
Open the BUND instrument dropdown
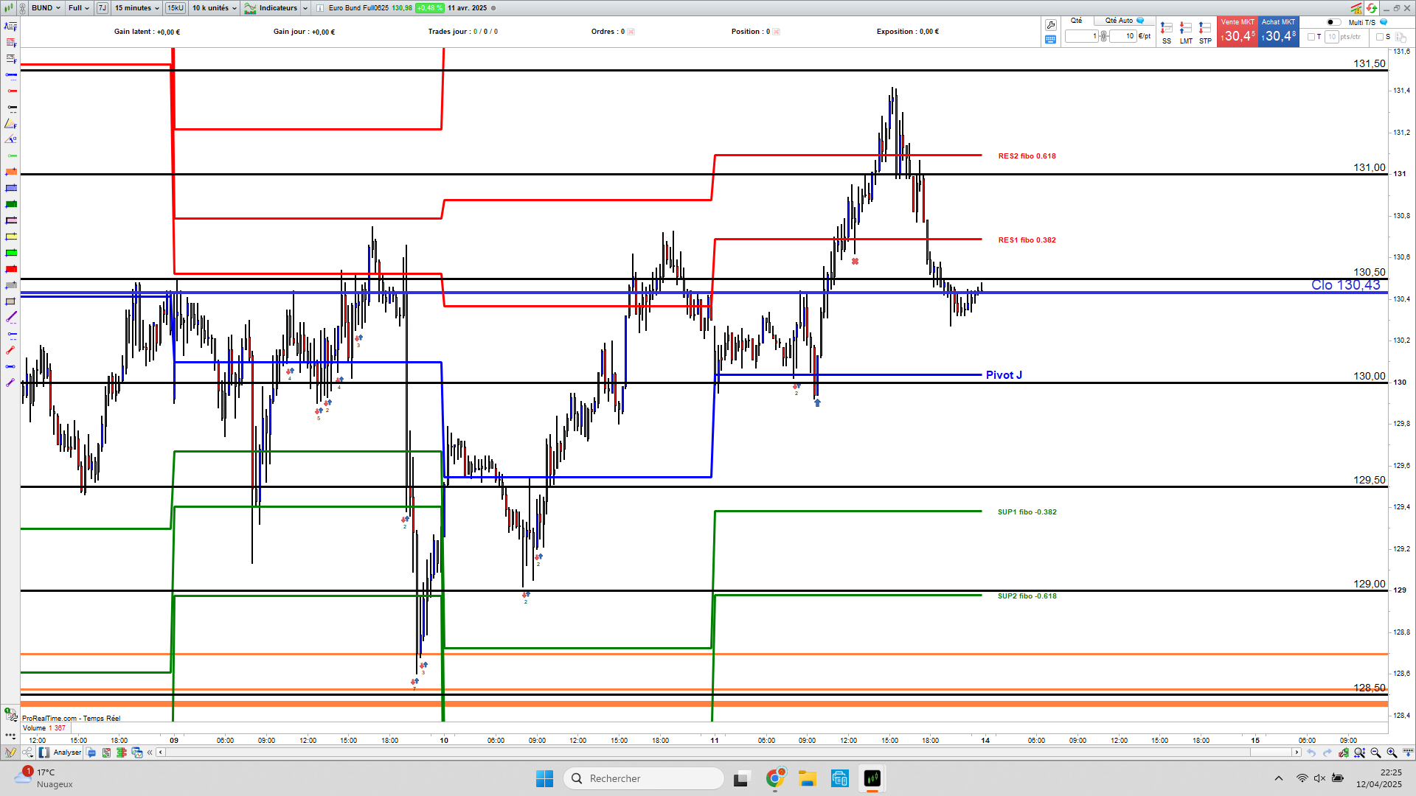pos(46,8)
